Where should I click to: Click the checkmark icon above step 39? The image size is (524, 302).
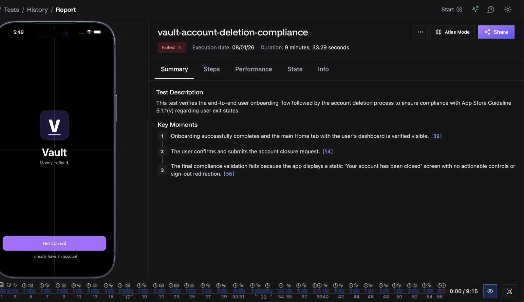319,286
